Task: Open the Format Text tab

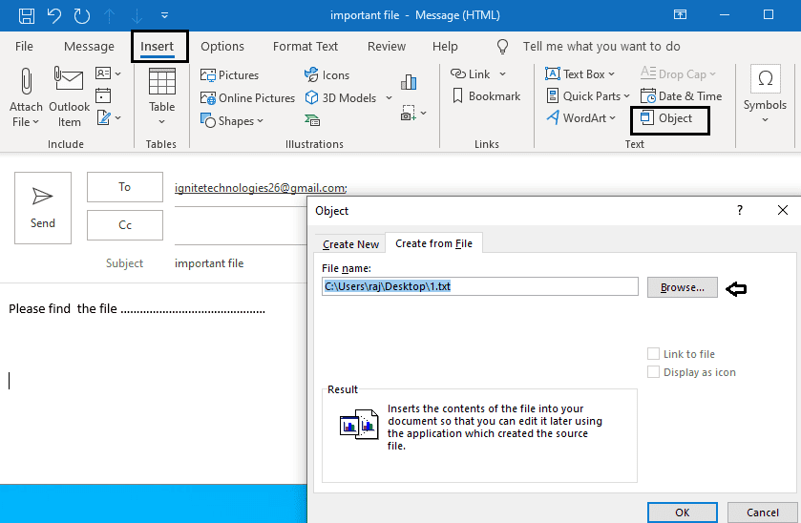Action: tap(306, 47)
